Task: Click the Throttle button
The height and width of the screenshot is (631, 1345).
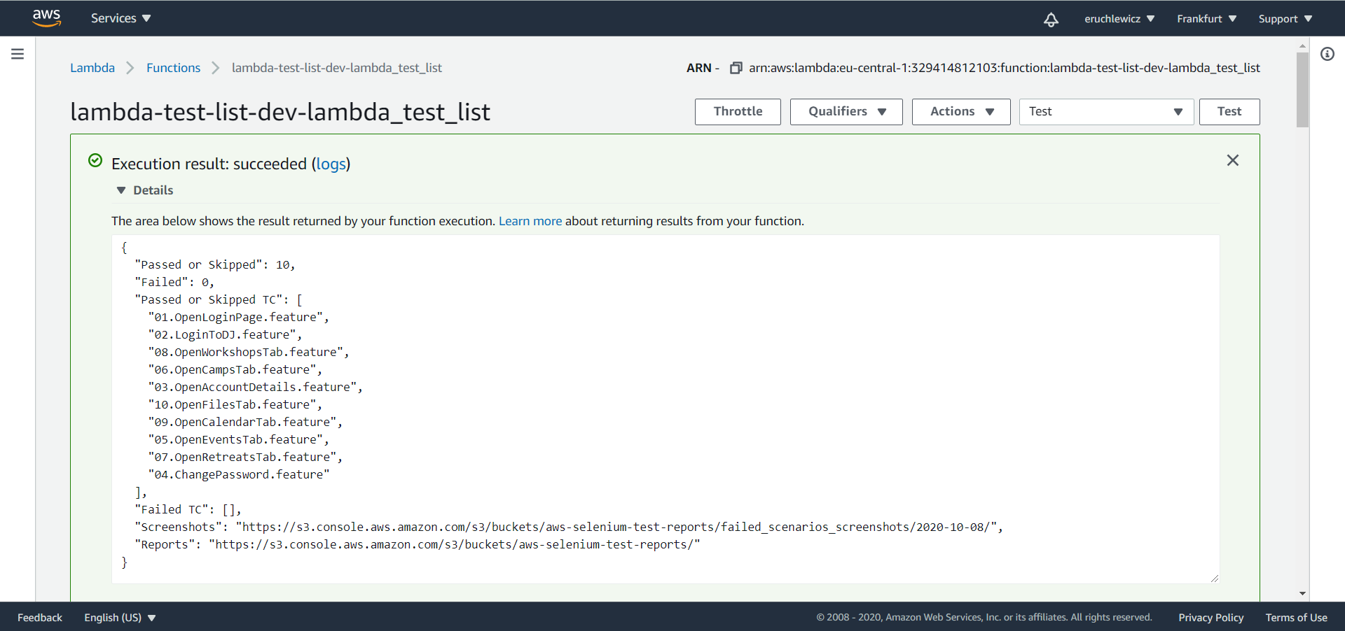Action: (738, 112)
